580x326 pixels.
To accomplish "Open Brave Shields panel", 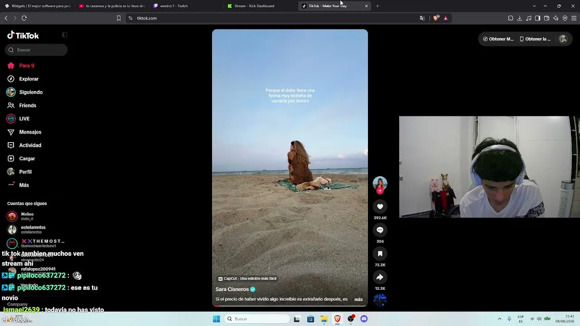I will tap(436, 18).
